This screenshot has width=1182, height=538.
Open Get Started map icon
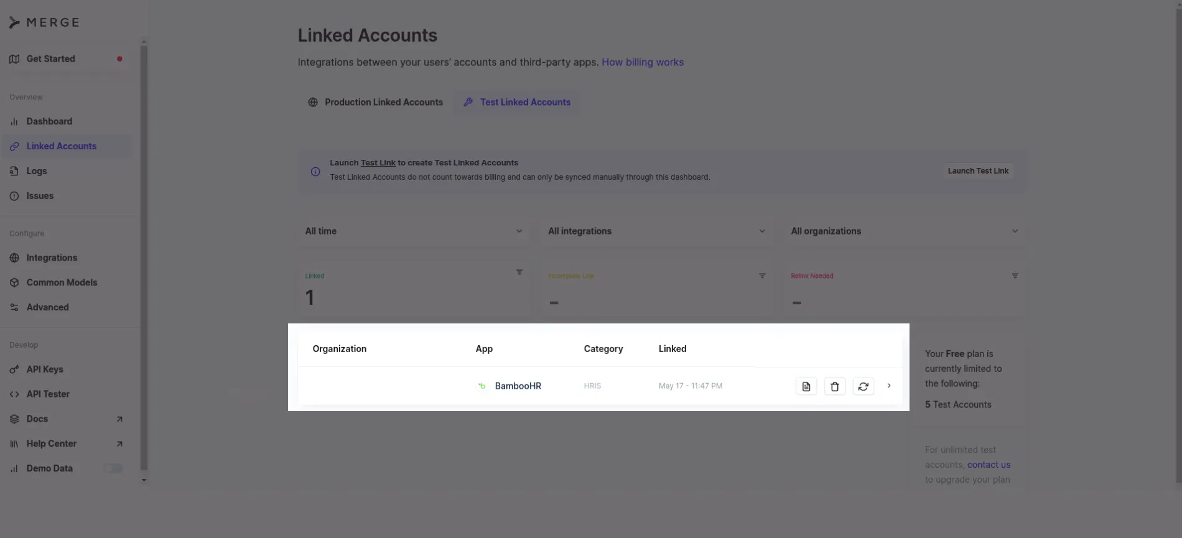tap(14, 59)
